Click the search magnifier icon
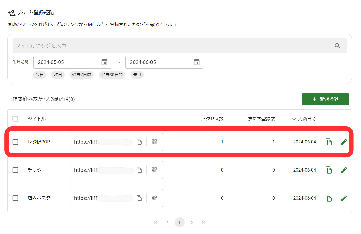Screen dimensions: 361x234 coord(337,46)
